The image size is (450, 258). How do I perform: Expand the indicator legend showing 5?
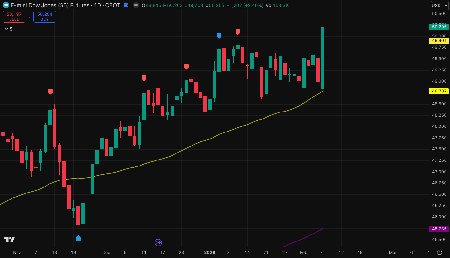click(x=8, y=29)
